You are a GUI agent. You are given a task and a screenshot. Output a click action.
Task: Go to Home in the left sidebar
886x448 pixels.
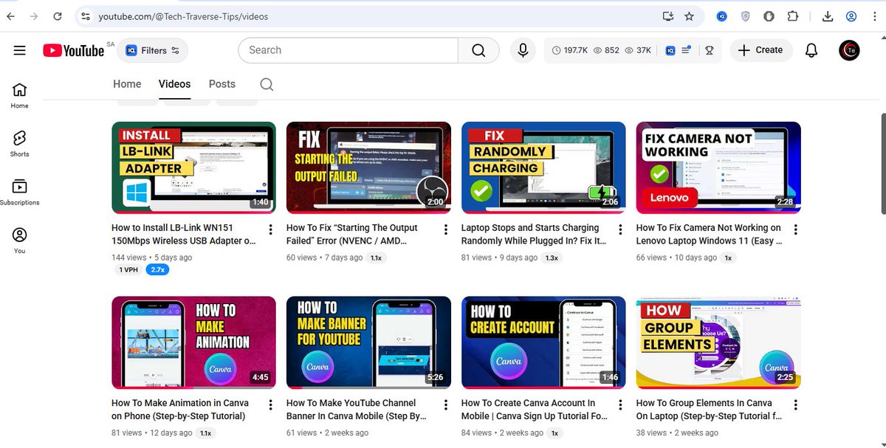[20, 95]
